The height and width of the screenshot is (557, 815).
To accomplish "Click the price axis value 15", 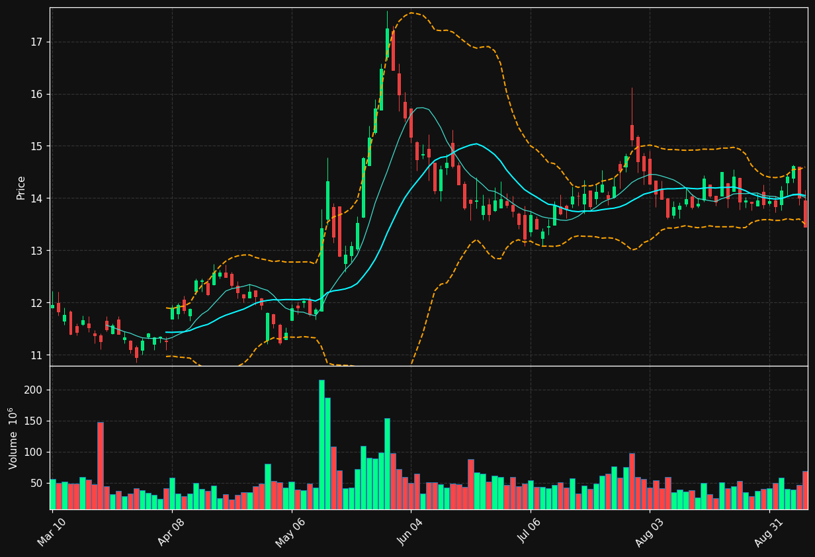I will (x=36, y=146).
